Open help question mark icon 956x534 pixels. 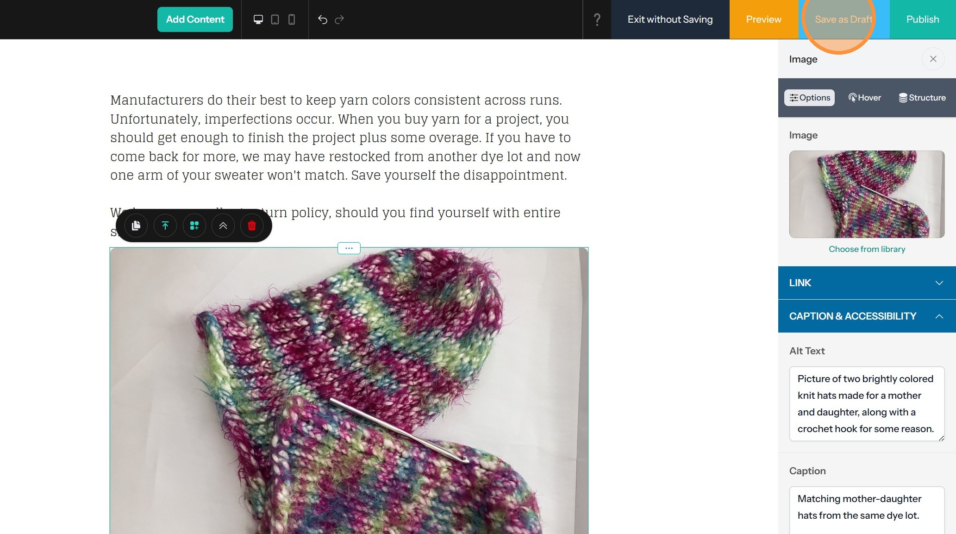pyautogui.click(x=597, y=19)
